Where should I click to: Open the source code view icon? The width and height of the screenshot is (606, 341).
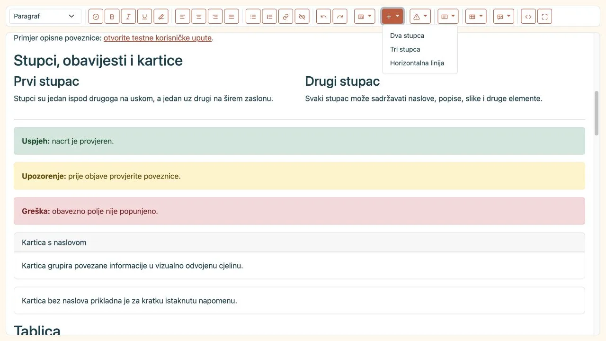coord(528,17)
